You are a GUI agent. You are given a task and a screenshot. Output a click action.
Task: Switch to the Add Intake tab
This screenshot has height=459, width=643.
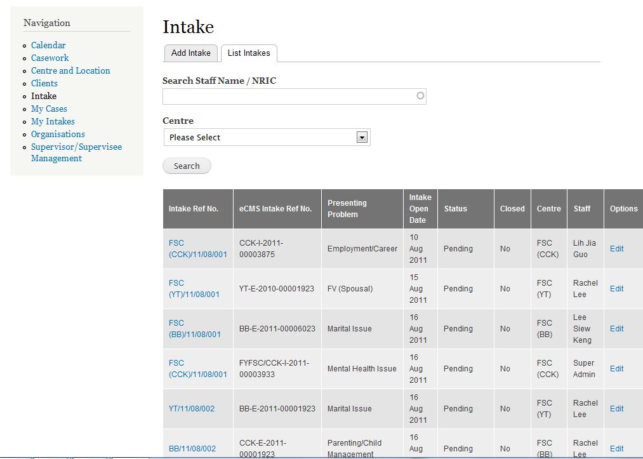[x=190, y=53]
